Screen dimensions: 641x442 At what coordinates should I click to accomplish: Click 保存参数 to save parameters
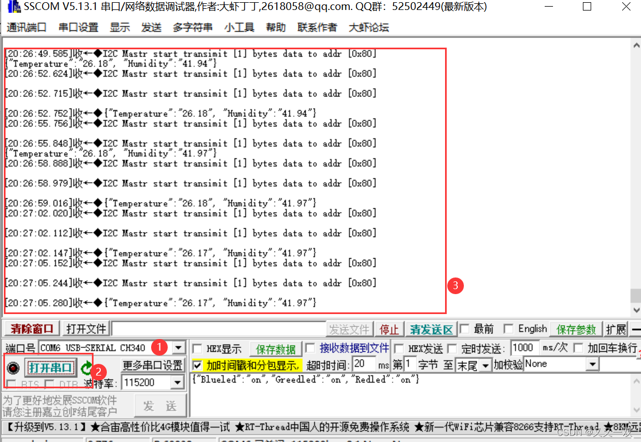point(575,328)
